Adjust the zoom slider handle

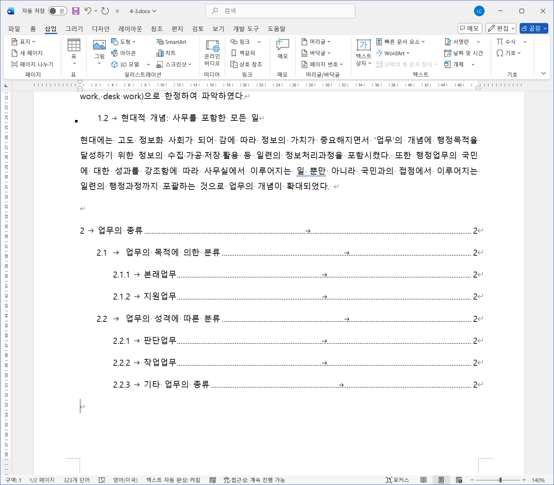(x=500, y=480)
